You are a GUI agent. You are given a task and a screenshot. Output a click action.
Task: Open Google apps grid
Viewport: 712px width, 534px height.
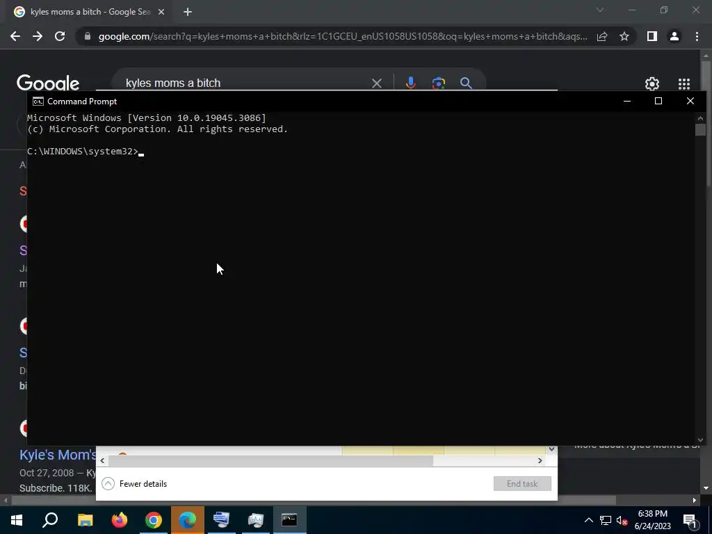point(684,83)
